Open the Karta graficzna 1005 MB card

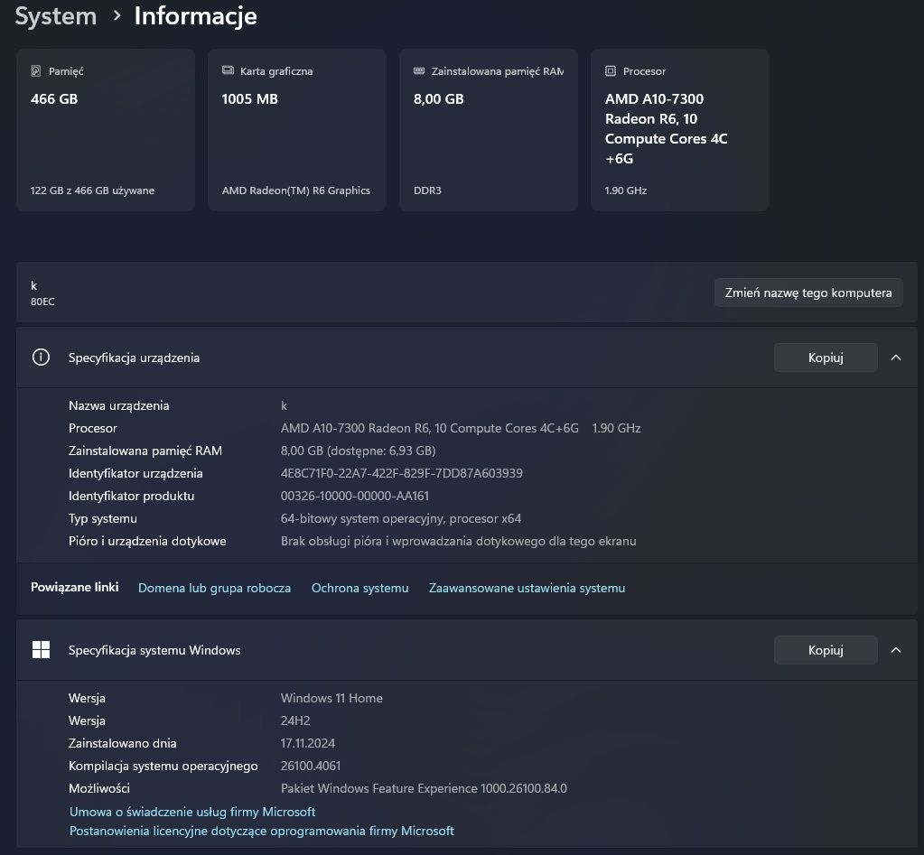coord(297,129)
